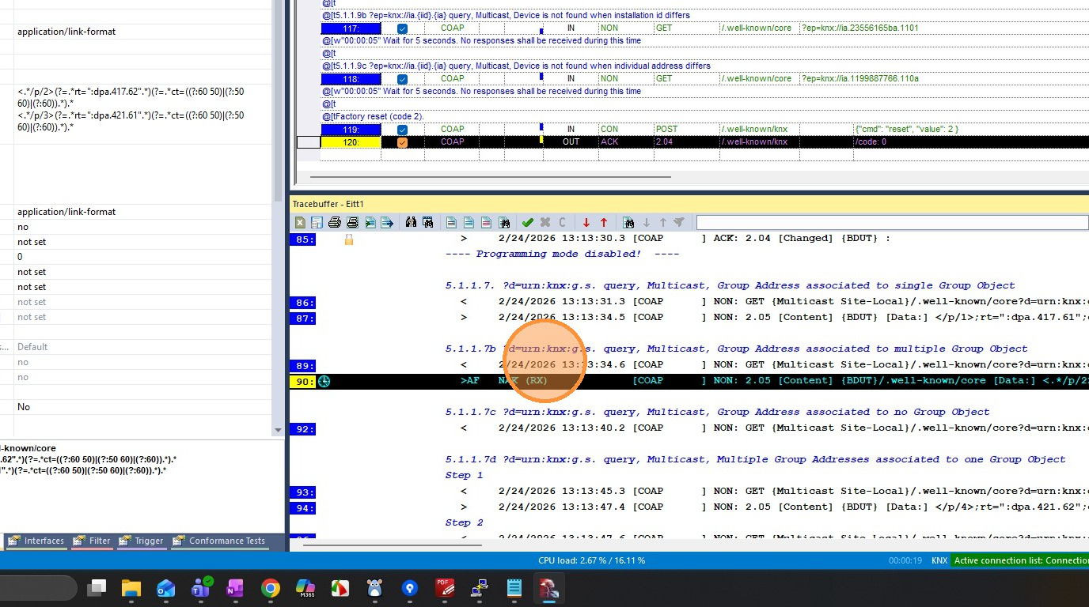The image size is (1089, 607).
Task: Click the gray C icon in Tracebuffer toolbar
Action: [563, 223]
